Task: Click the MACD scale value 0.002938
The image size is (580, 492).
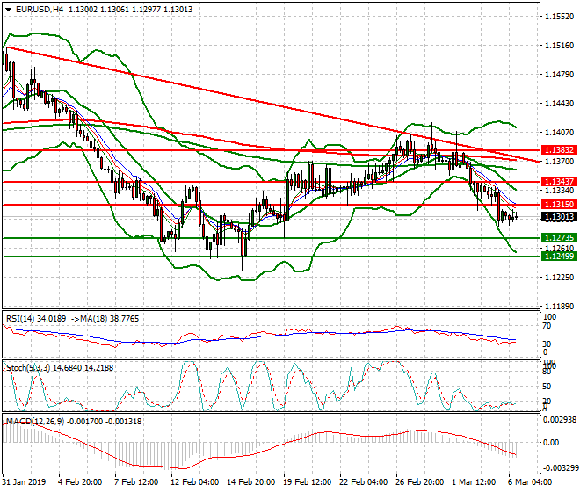Action: coord(560,420)
